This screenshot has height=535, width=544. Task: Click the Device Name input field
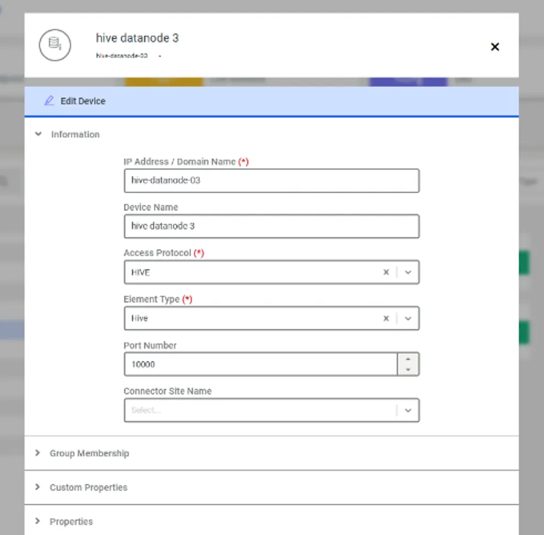(272, 226)
